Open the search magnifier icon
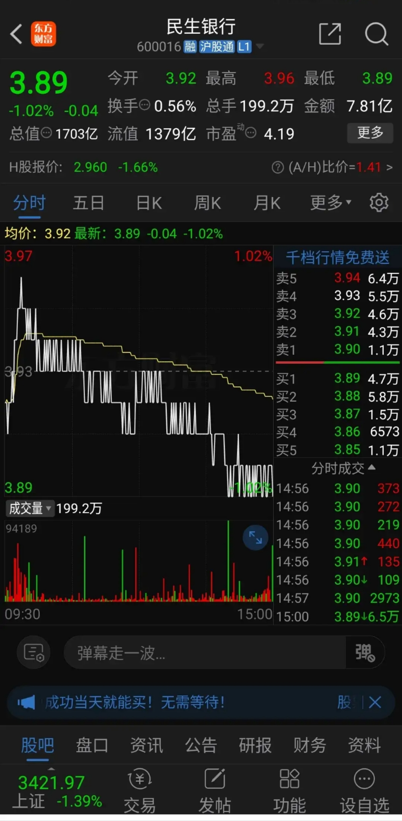Image resolution: width=402 pixels, height=821 pixels. (377, 34)
